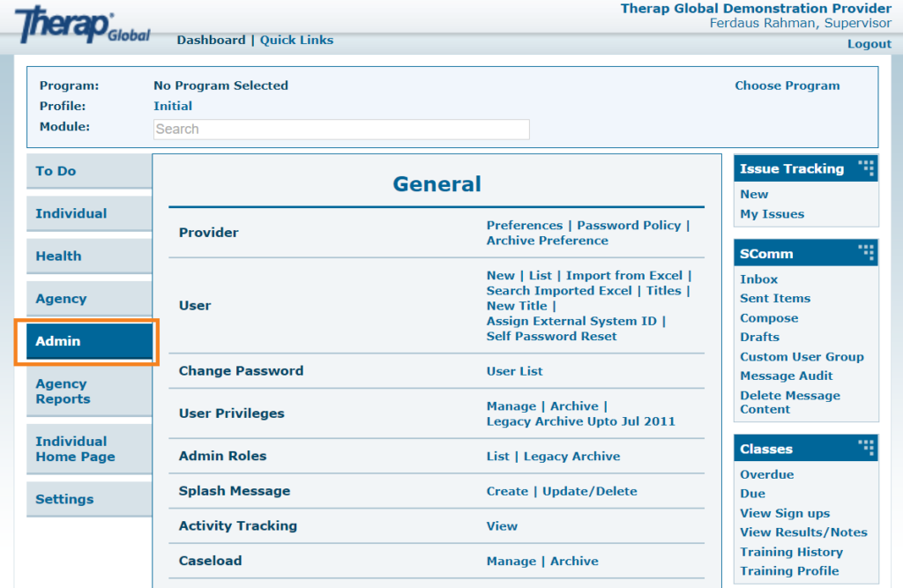Focus the Module search field
Image resolution: width=903 pixels, height=588 pixels.
341,129
